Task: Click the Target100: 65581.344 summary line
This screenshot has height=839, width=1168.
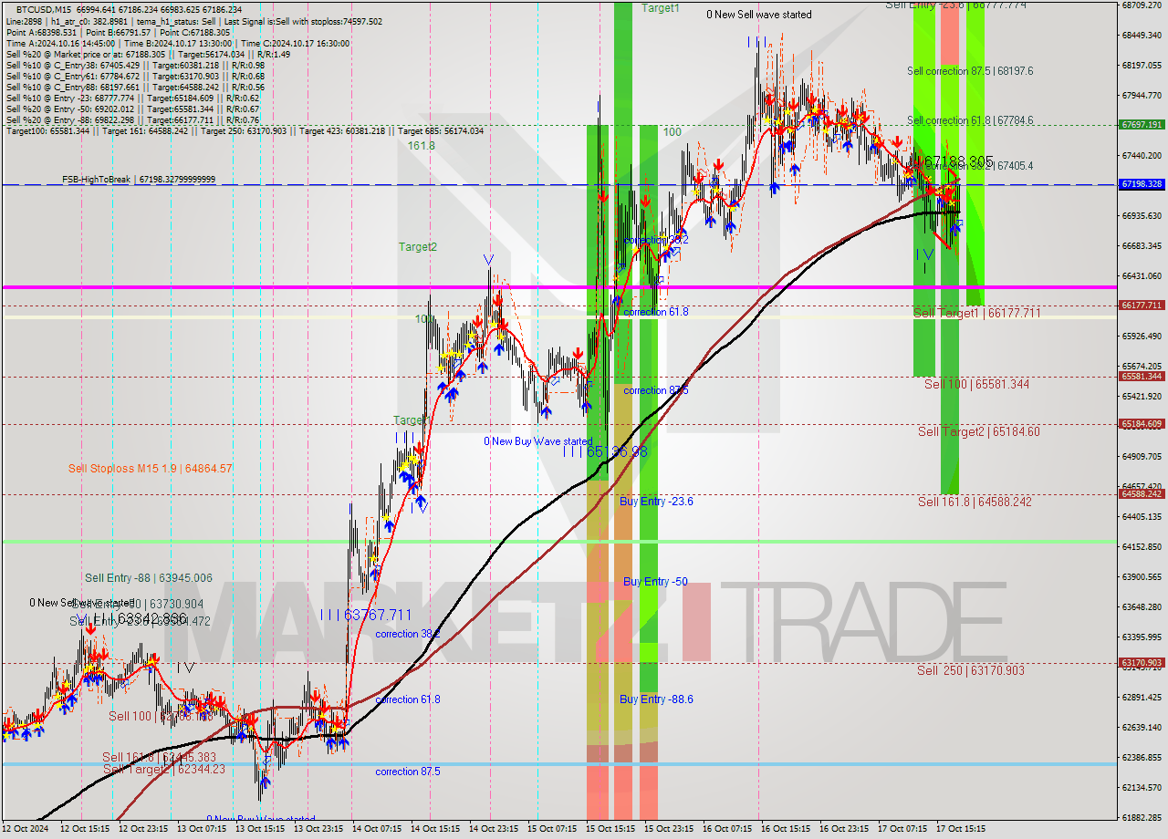Action: [x=245, y=131]
